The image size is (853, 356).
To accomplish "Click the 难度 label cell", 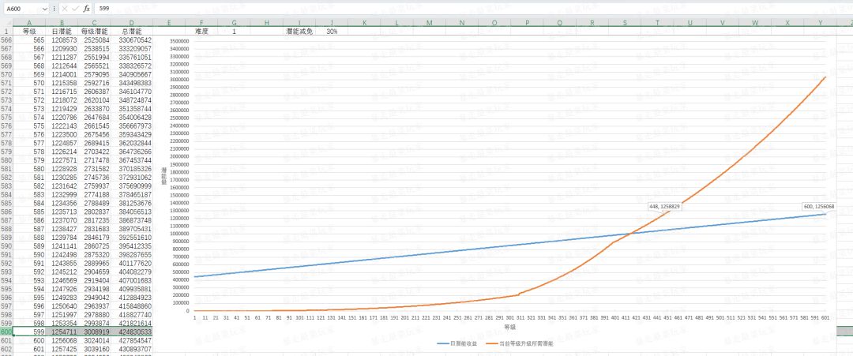I will click(202, 32).
